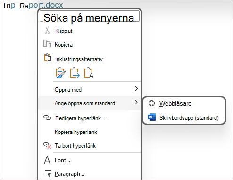Paste text only (clipboard A icon)

[89, 73]
